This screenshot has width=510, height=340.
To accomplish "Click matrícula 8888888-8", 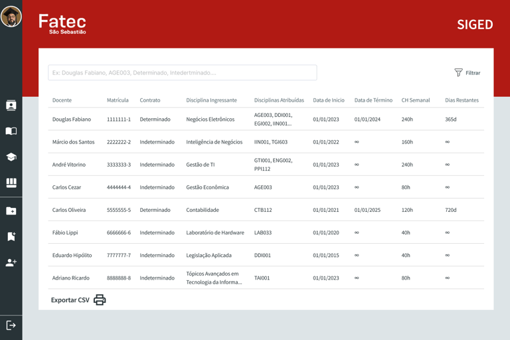I will [x=119, y=278].
